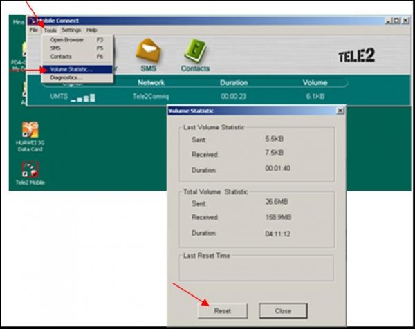Click the Tele2Comviq network name
This screenshot has width=415, height=329.
[x=151, y=96]
